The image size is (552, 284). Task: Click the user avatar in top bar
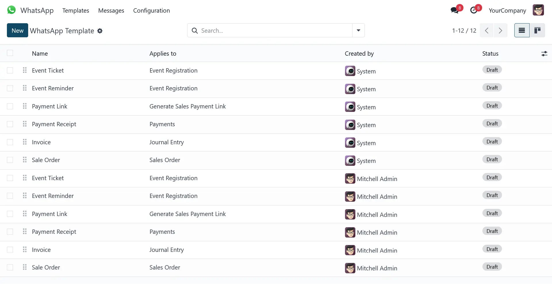[538, 10]
